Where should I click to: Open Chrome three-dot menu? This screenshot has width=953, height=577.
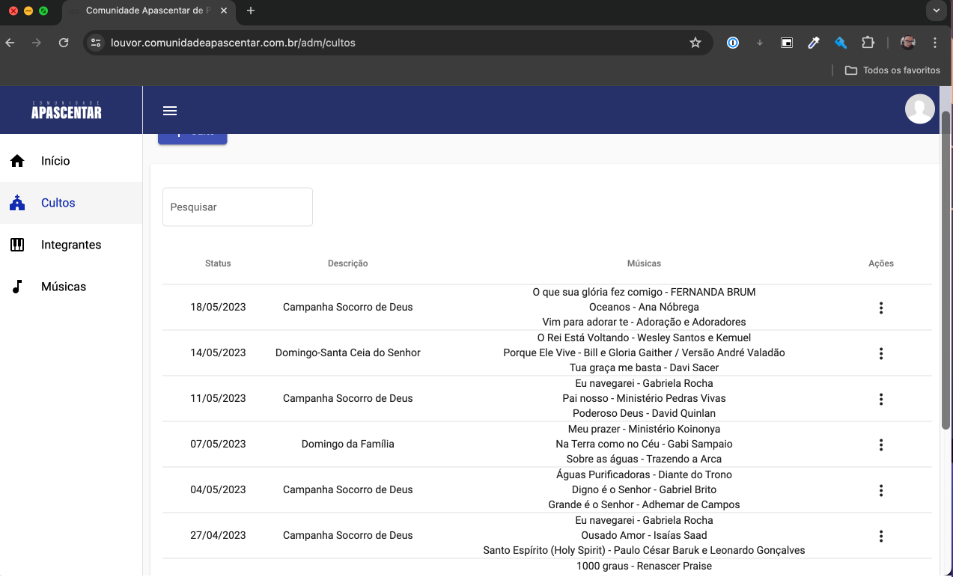pyautogui.click(x=935, y=43)
